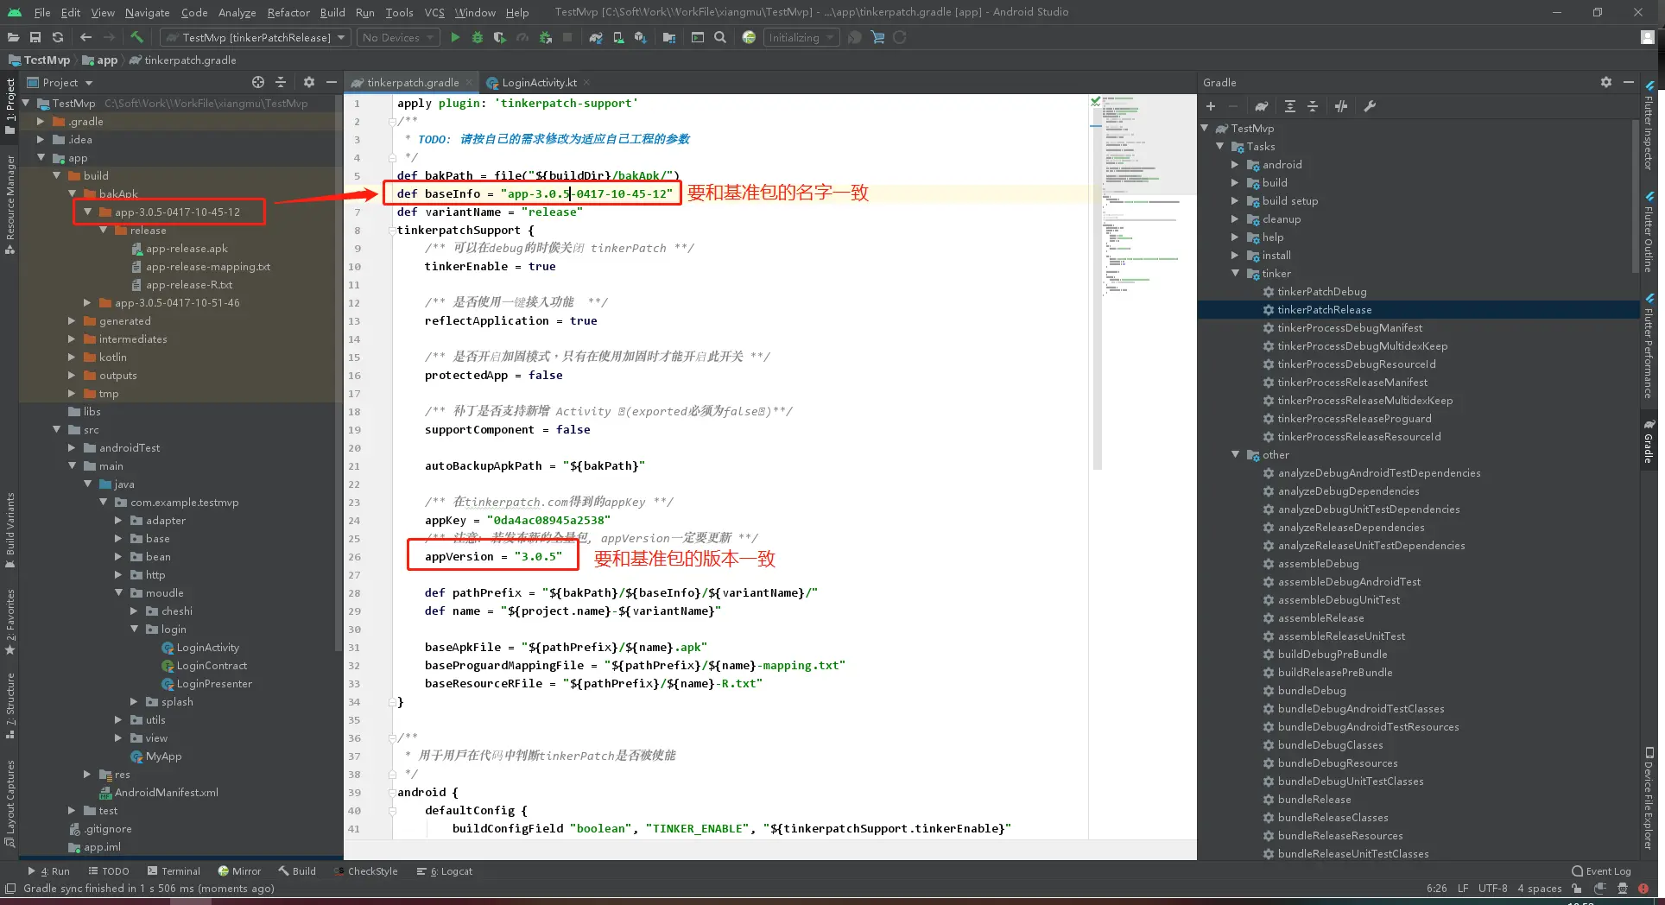This screenshot has height=905, width=1665.
Task: Save all files with the disk icon
Action: tap(35, 37)
